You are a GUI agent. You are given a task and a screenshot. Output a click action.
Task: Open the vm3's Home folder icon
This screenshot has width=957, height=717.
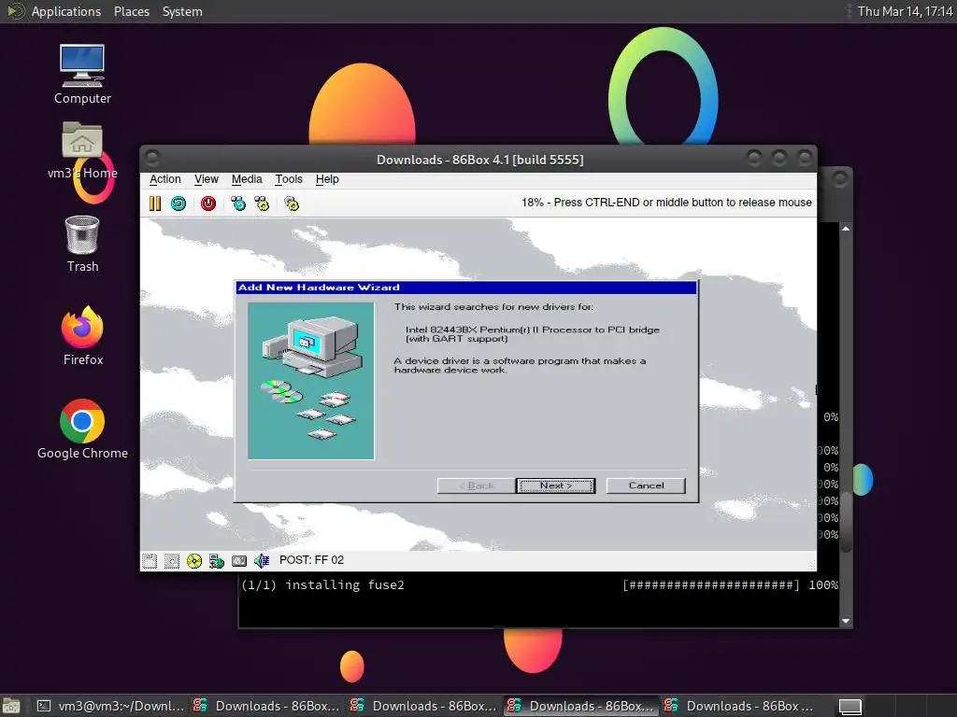[x=82, y=150]
